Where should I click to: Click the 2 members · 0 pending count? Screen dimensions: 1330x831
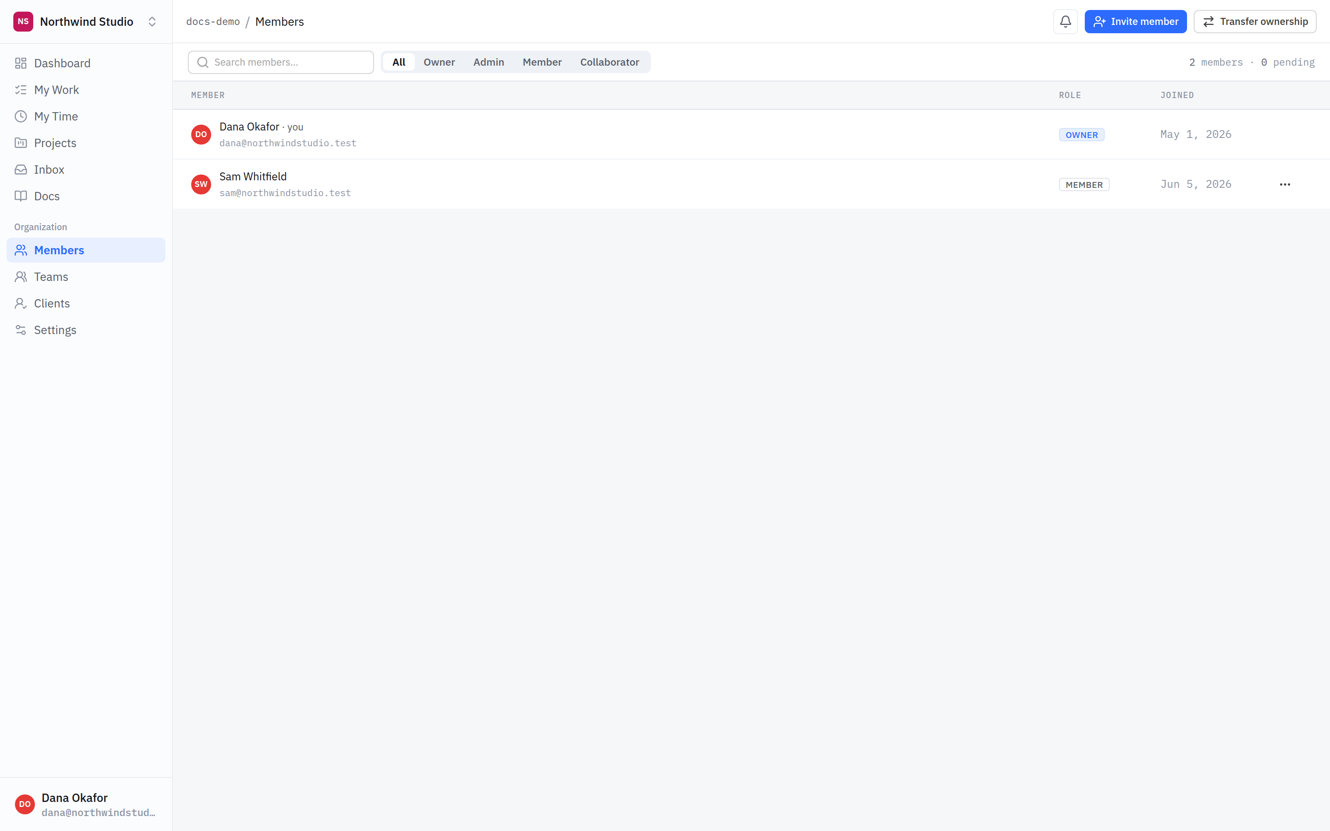tap(1251, 63)
